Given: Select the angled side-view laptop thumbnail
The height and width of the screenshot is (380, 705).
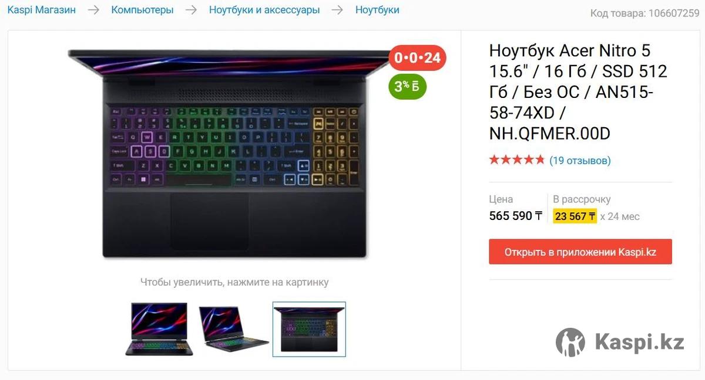Looking at the screenshot, I should coord(234,329).
